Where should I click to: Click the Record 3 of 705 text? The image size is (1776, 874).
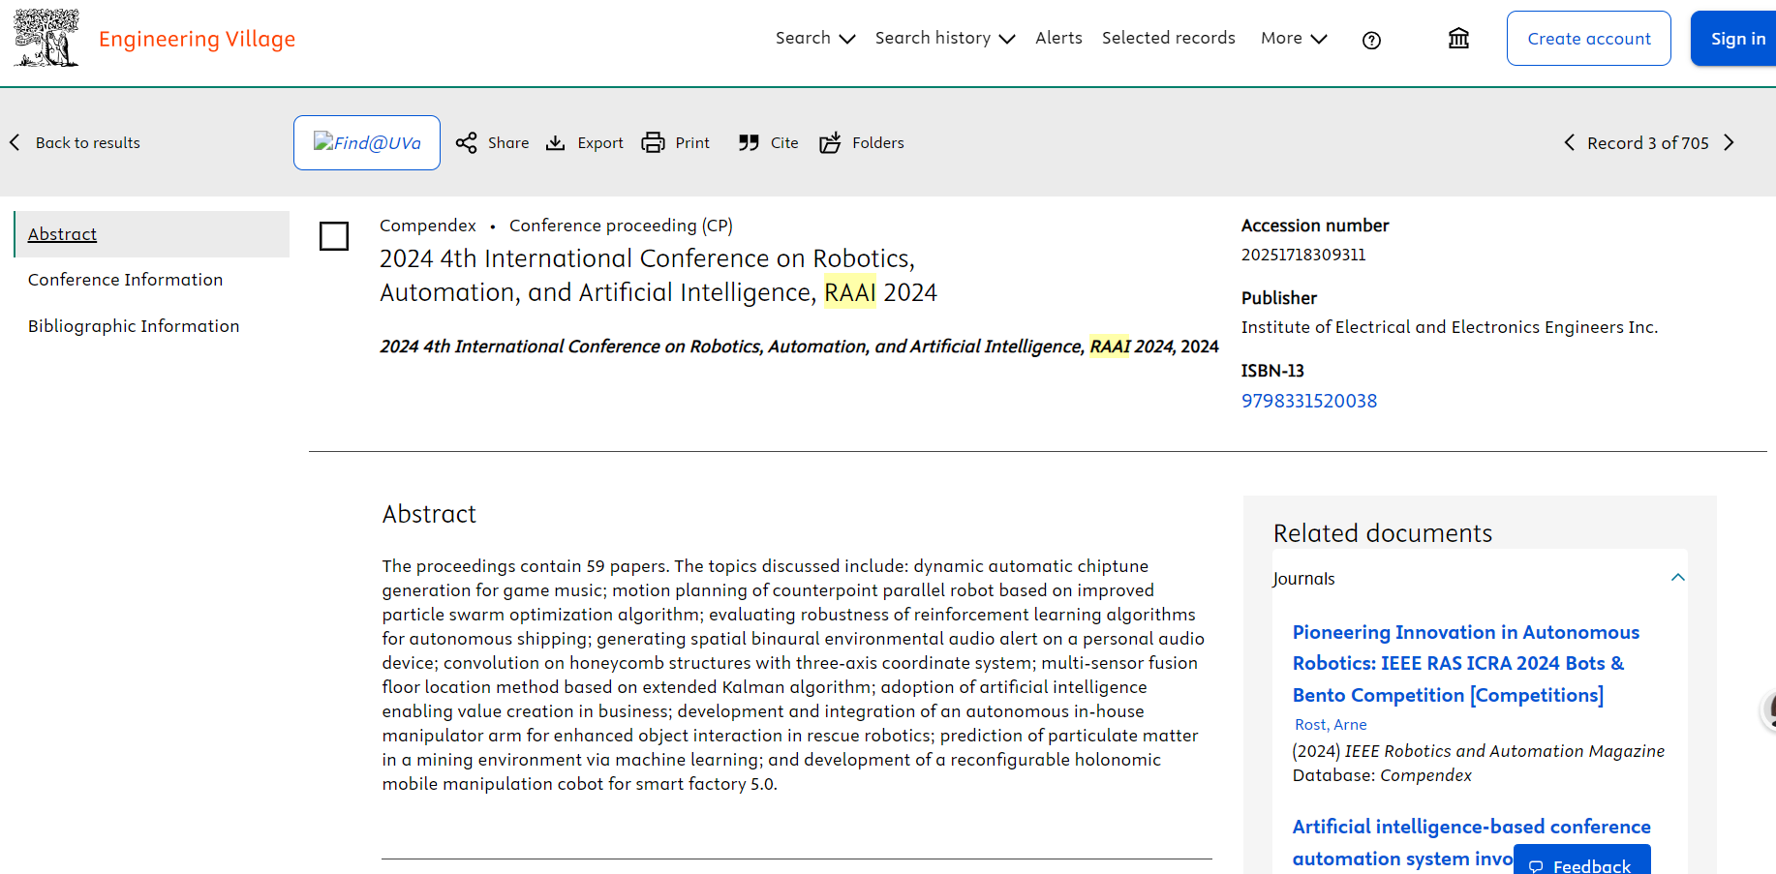tap(1648, 143)
